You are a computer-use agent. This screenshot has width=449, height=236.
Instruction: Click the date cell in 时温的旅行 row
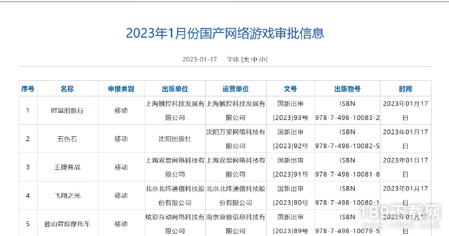pyautogui.click(x=406, y=110)
